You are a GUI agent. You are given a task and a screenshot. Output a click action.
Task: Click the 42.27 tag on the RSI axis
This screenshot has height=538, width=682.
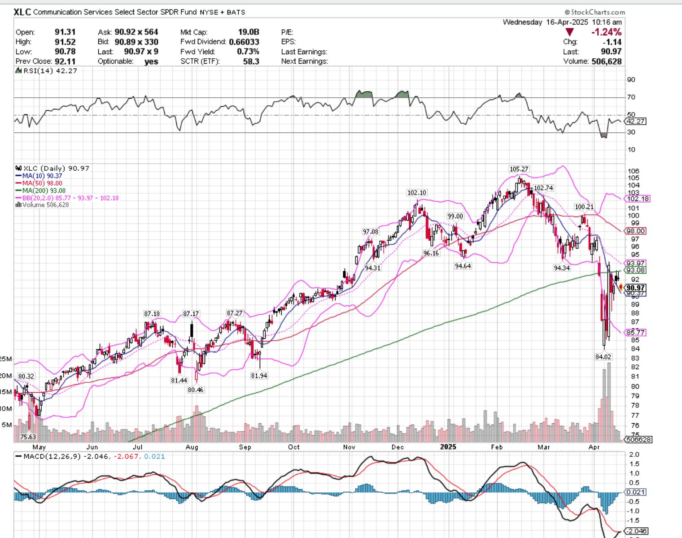point(636,121)
